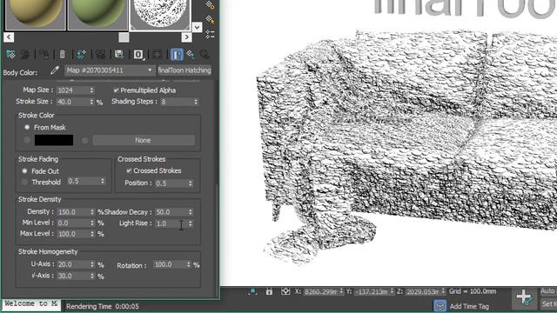Click Show Shaded Material in Viewport icon
Image resolution: width=557 pixels, height=313 pixels.
[x=157, y=54]
